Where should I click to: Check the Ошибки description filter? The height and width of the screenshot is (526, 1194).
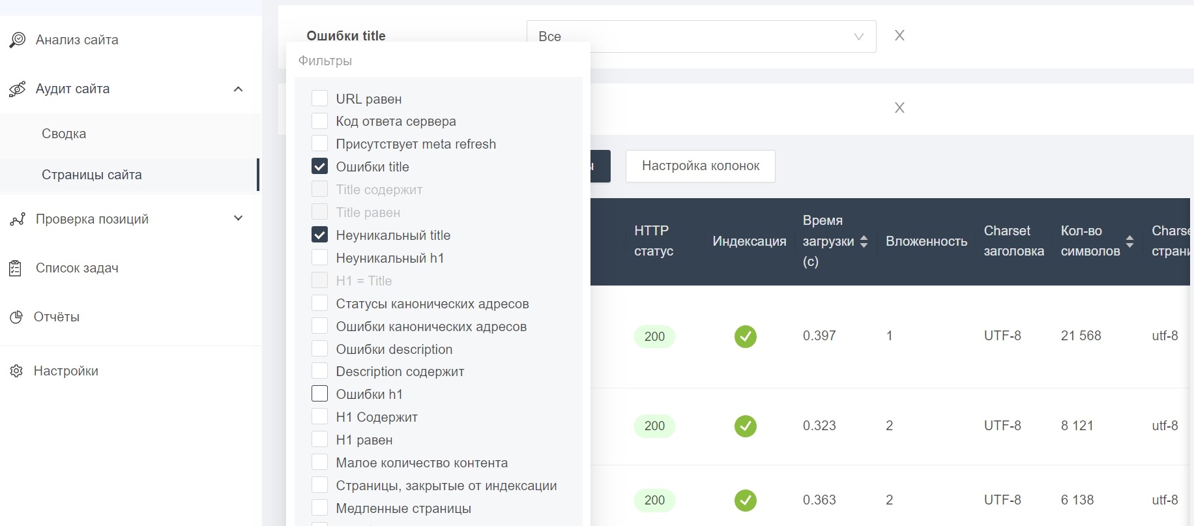click(x=319, y=349)
